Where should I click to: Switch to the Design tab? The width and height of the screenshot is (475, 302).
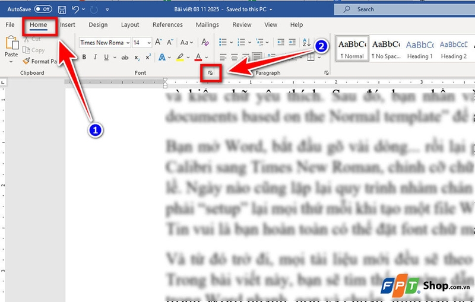pyautogui.click(x=98, y=24)
